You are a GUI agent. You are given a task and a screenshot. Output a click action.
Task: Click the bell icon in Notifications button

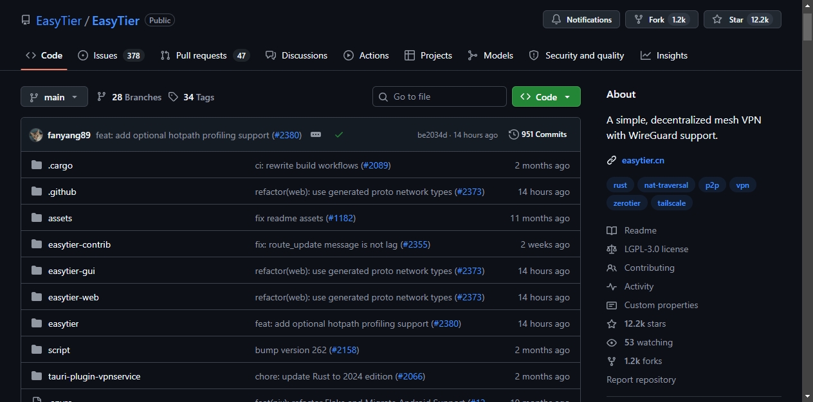(556, 20)
